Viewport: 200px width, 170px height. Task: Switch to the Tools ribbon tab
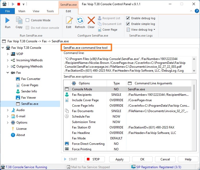pos(50,11)
